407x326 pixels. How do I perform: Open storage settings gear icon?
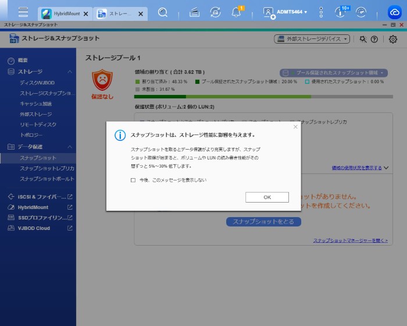click(393, 39)
